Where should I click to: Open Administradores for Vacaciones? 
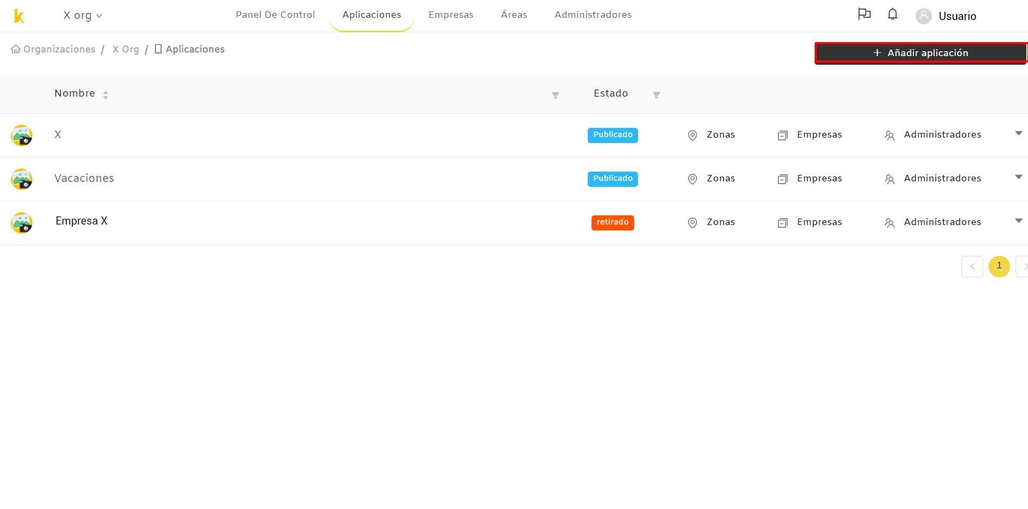[x=943, y=178]
